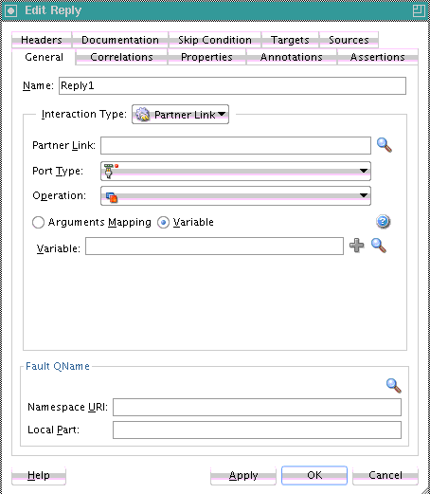Screen dimensions: 430x494
Task: Click into the Name text field
Action: click(x=232, y=85)
